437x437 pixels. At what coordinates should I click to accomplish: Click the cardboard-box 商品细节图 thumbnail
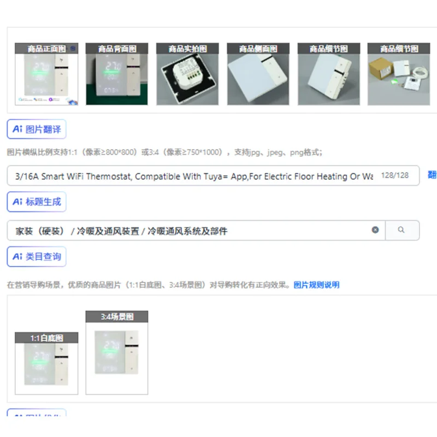(399, 74)
